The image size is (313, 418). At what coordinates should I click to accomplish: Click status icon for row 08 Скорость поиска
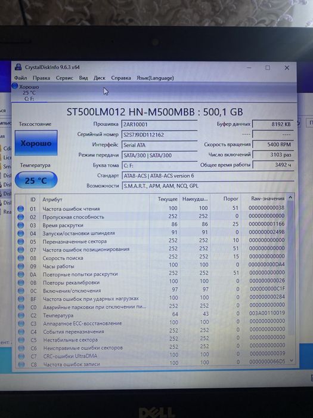[x=21, y=258]
